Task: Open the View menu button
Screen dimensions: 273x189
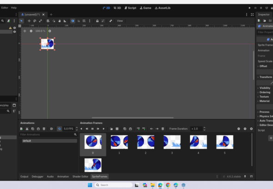Action: click(x=120, y=21)
